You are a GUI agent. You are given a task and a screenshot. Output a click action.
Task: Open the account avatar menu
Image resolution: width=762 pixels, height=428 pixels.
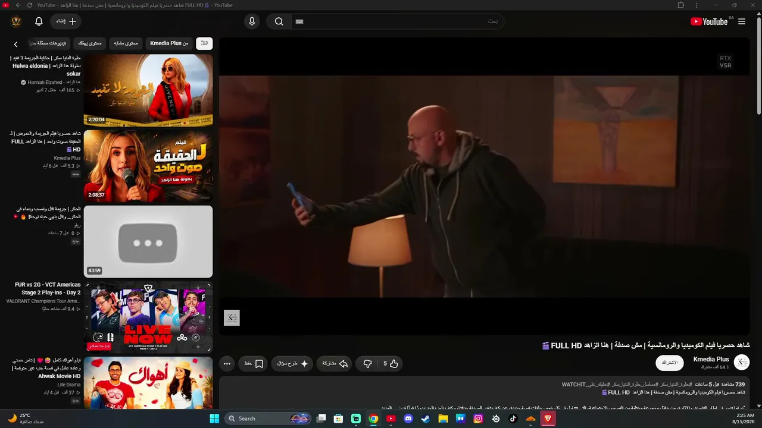[x=16, y=21]
